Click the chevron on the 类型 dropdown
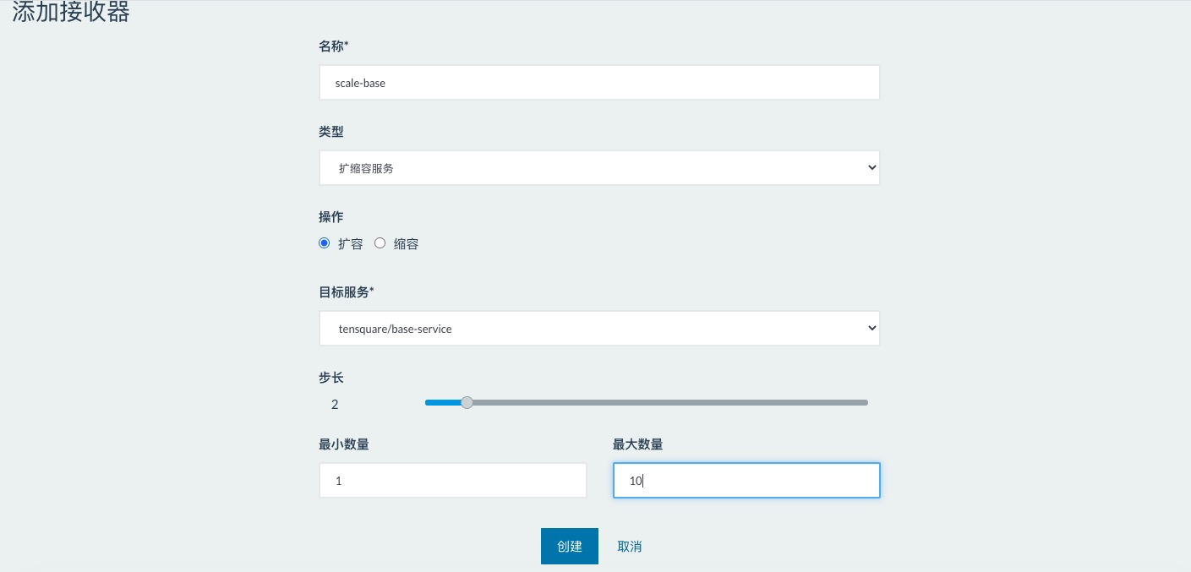The width and height of the screenshot is (1191, 572). point(871,167)
